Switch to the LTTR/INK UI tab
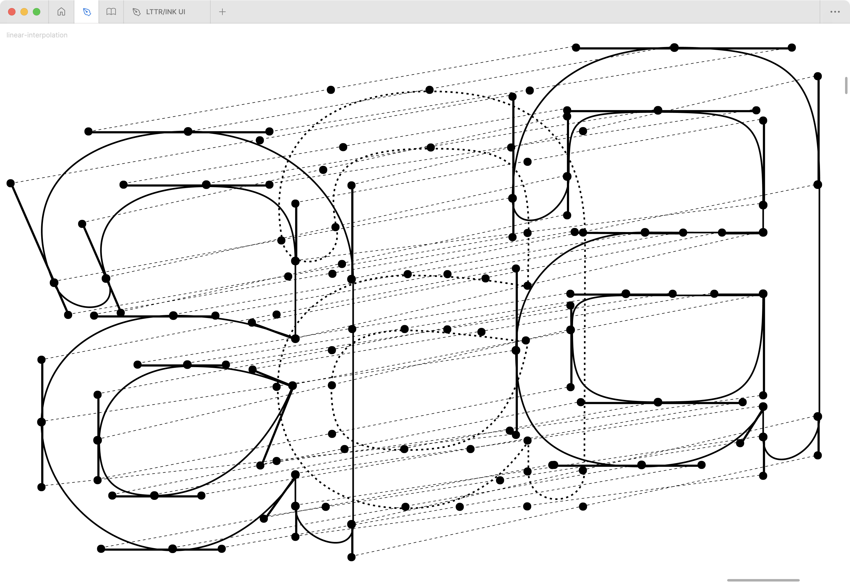This screenshot has width=850, height=584. 167,12
